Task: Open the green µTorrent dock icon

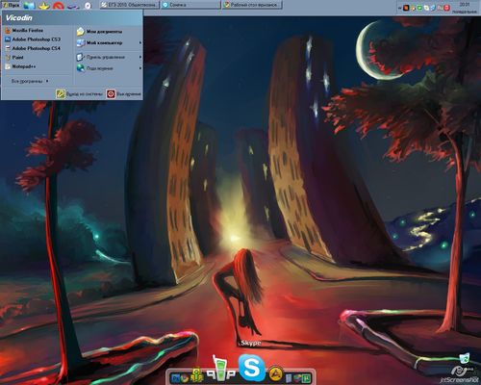Action: pyautogui.click(x=307, y=378)
